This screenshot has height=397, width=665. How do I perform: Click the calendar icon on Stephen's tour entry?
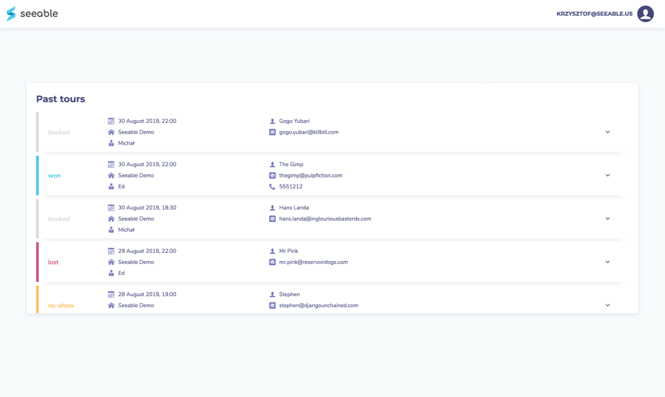click(112, 294)
